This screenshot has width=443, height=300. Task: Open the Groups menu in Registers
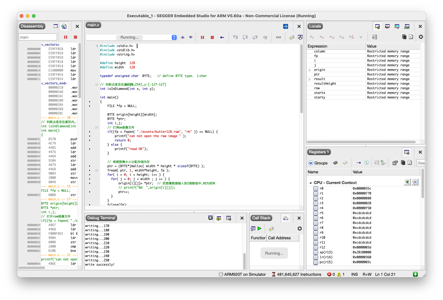pos(318,163)
